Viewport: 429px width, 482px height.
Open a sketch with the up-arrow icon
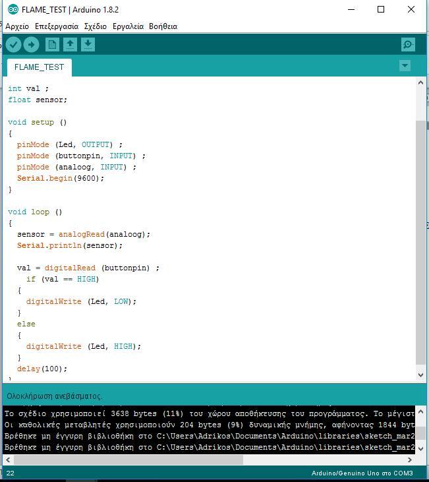(x=70, y=45)
